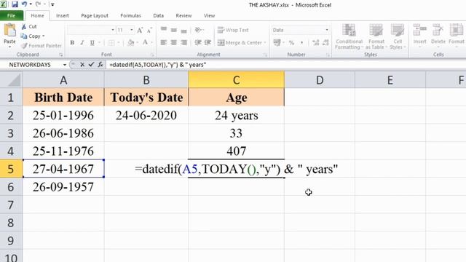The image size is (466, 262).
Task: Open the Font group dialog launcher
Action: click(x=152, y=55)
